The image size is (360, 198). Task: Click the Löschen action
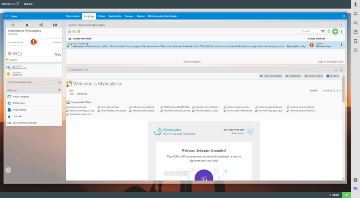(x=34, y=116)
